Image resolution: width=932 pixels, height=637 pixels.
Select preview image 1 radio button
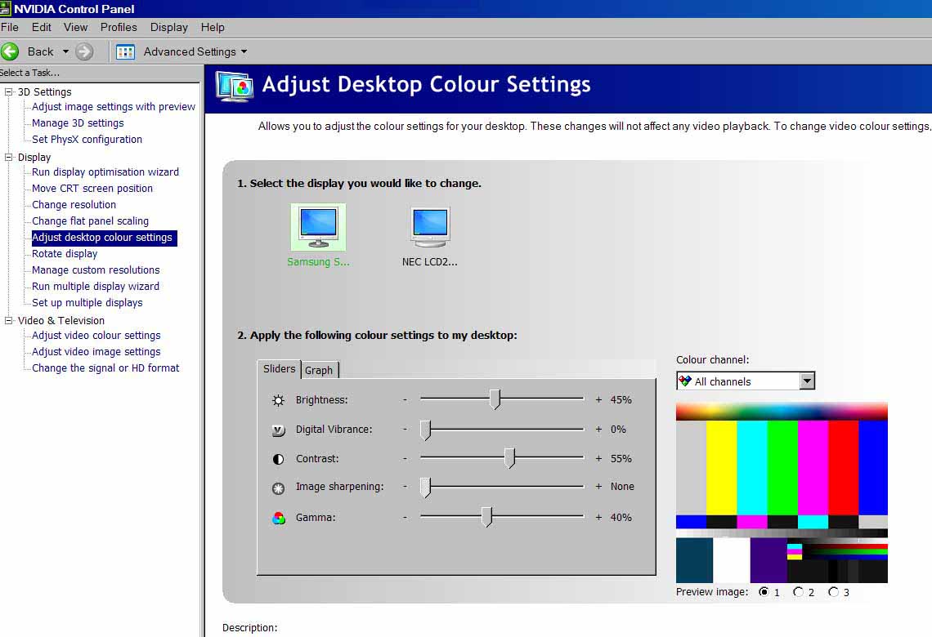click(x=764, y=592)
